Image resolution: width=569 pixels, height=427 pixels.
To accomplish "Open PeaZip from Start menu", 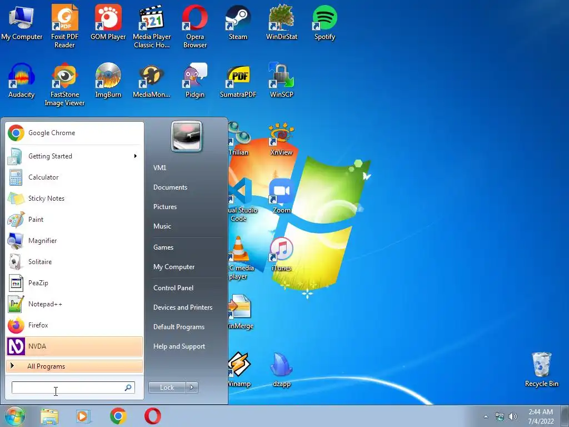I will coord(74,283).
